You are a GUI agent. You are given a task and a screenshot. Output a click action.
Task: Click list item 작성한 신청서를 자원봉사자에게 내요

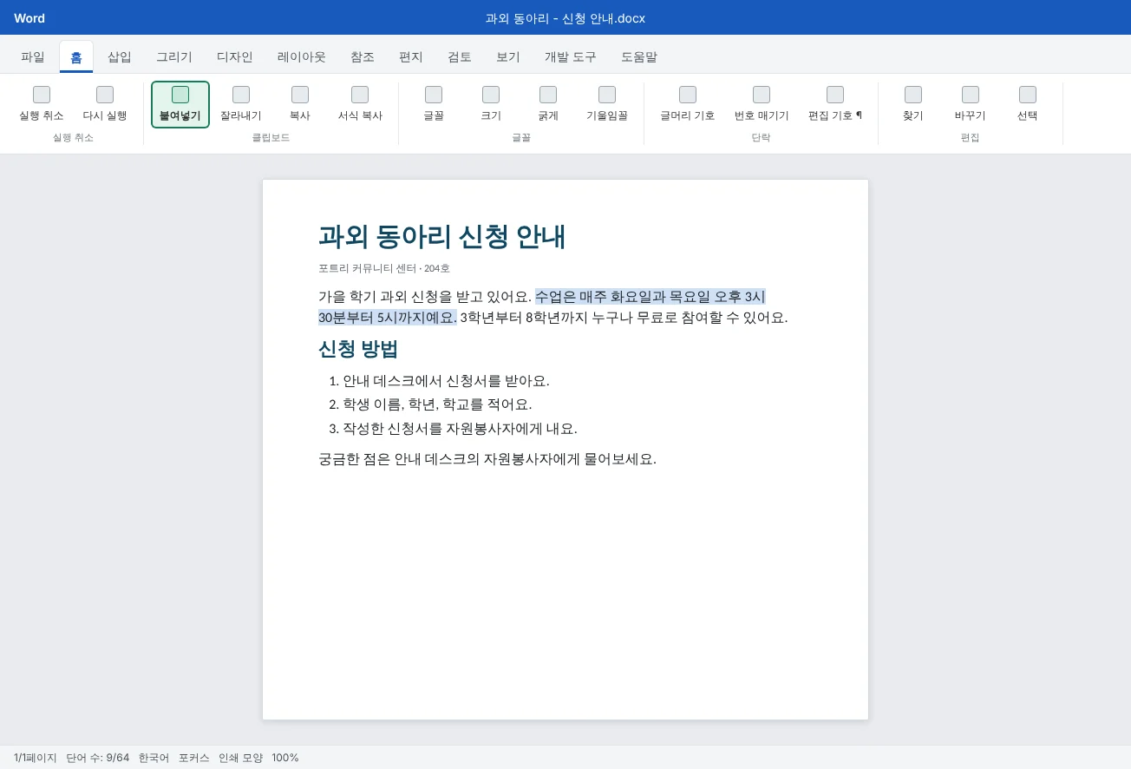[x=460, y=429]
